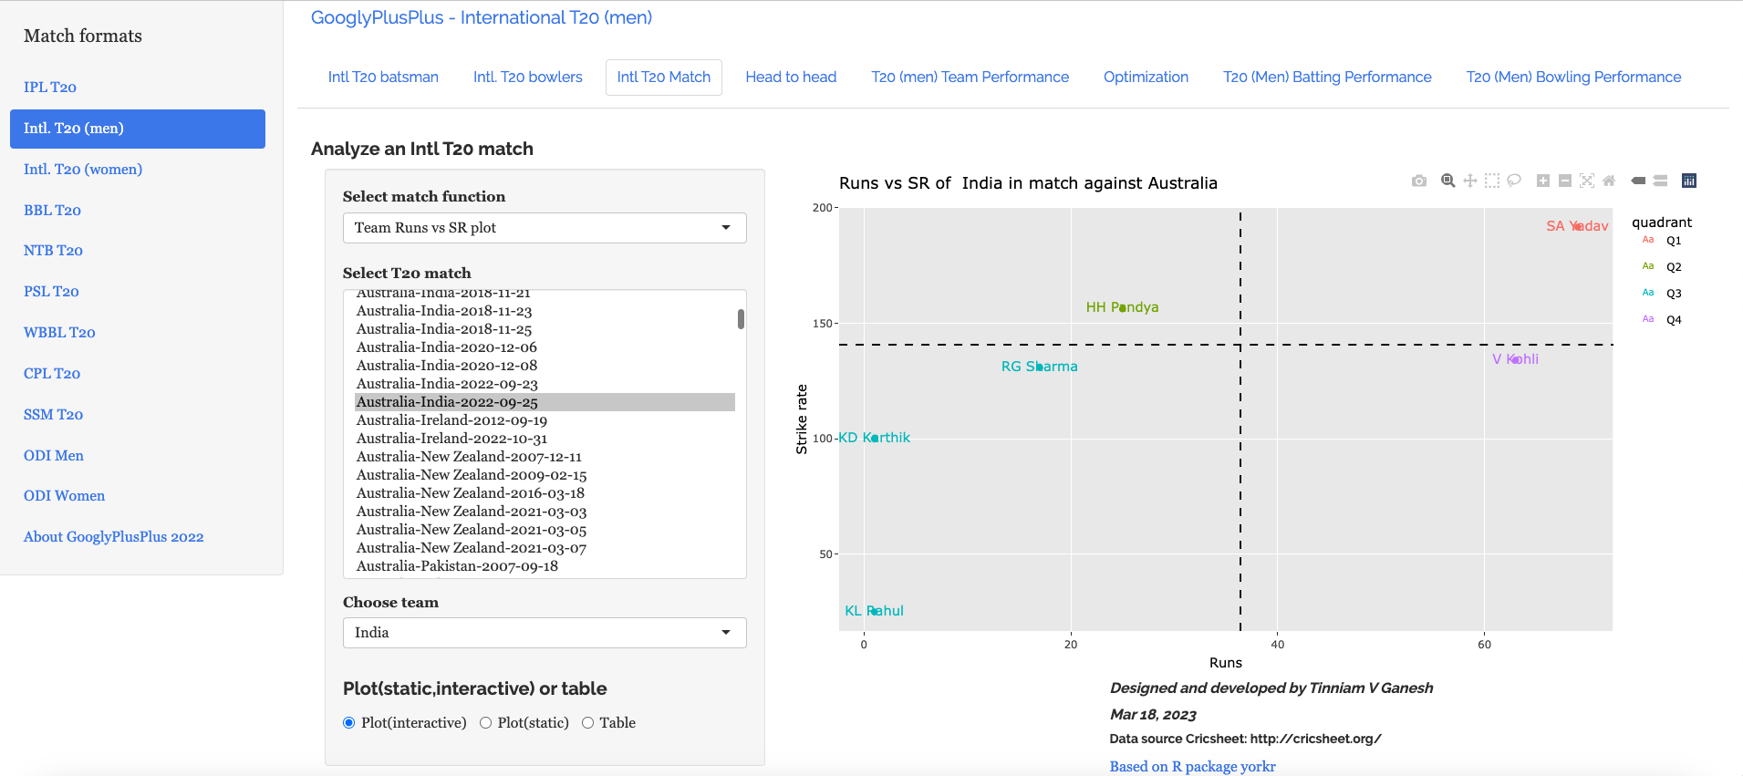
Task: Select the Plot(static) radio button
Action: (485, 723)
